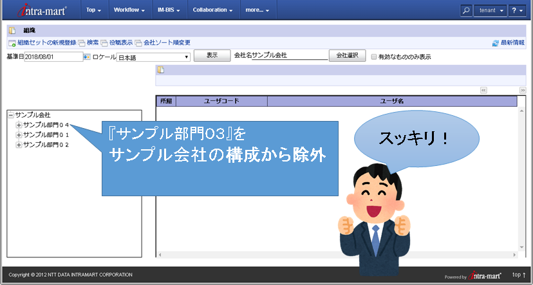Click the table's vertical scrollbar up arrow

point(522,111)
